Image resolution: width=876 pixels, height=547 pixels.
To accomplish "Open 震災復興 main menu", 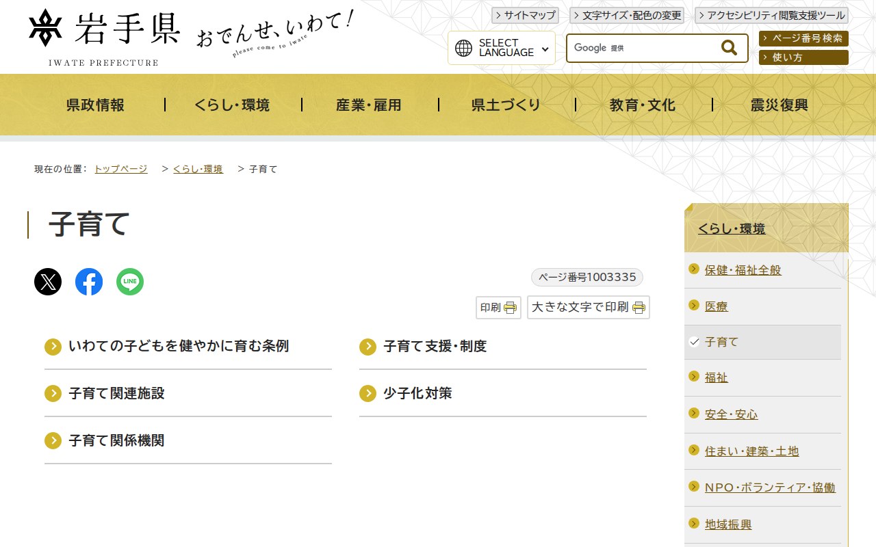I will click(780, 105).
